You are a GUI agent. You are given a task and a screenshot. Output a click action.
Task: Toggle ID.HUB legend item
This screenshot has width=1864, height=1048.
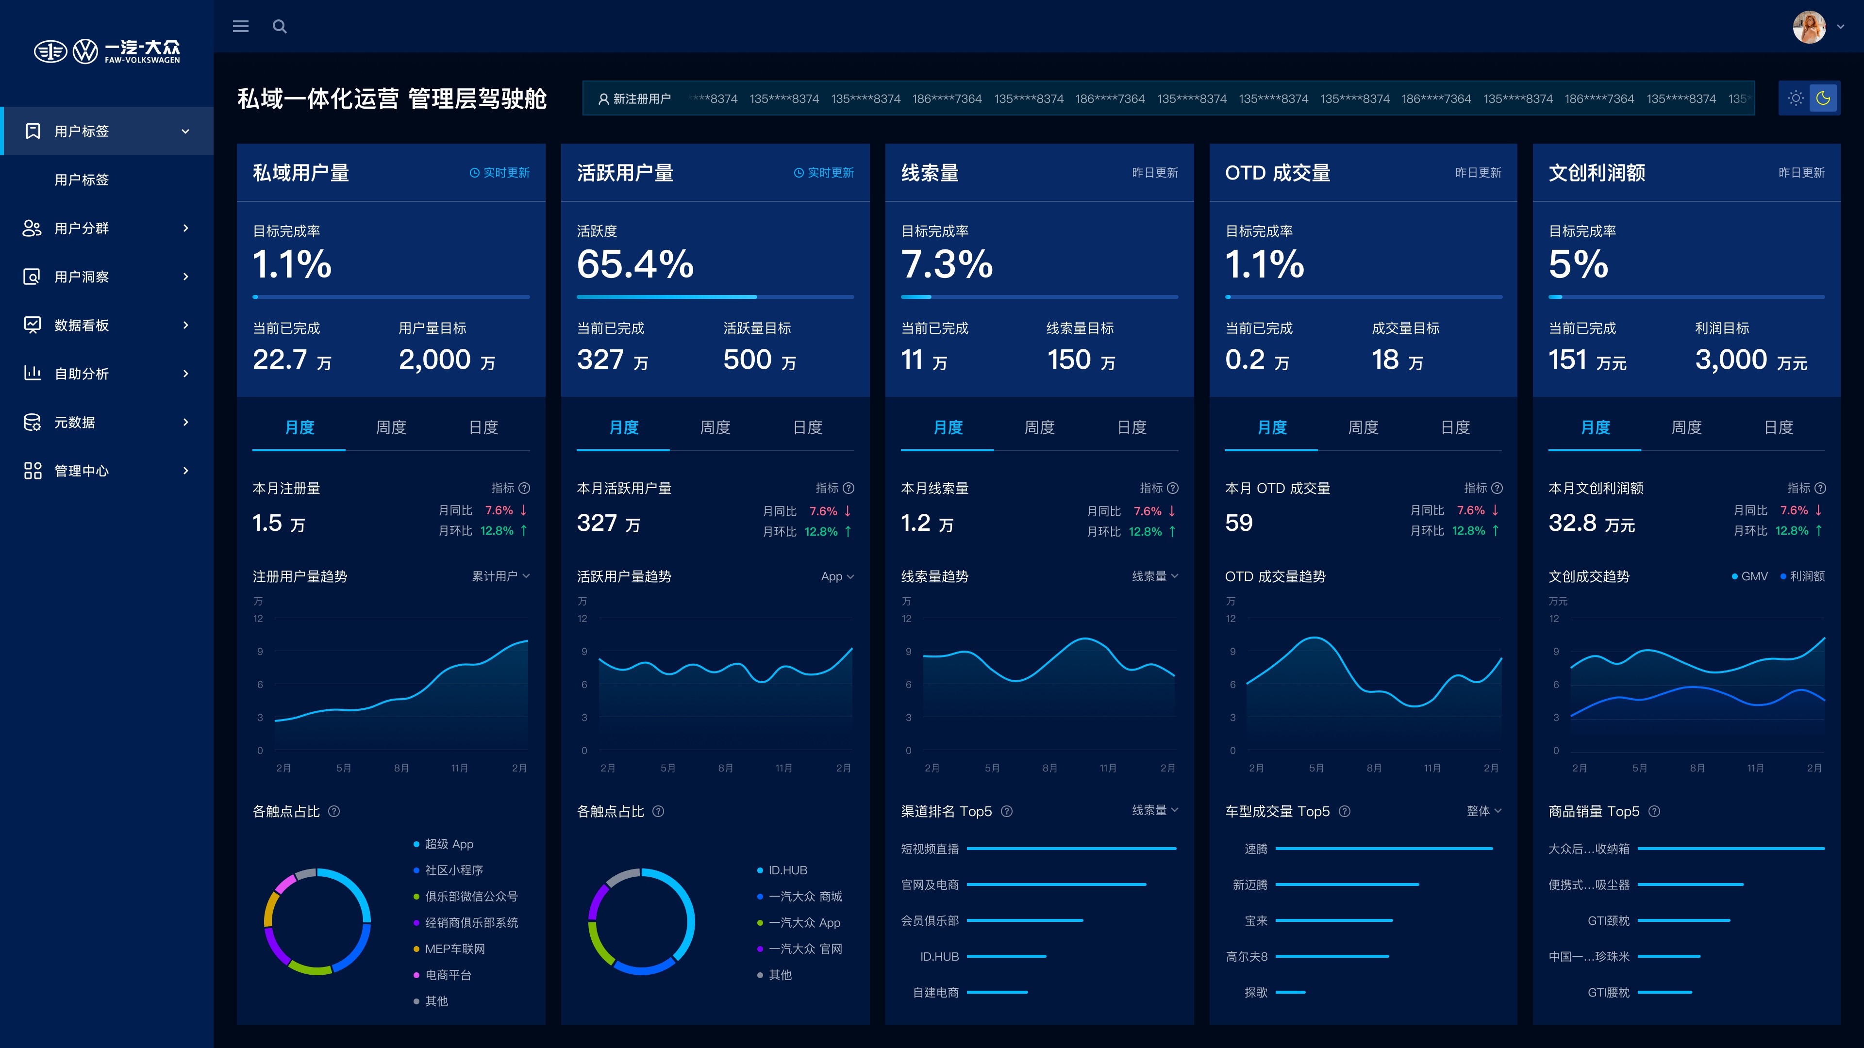782,870
